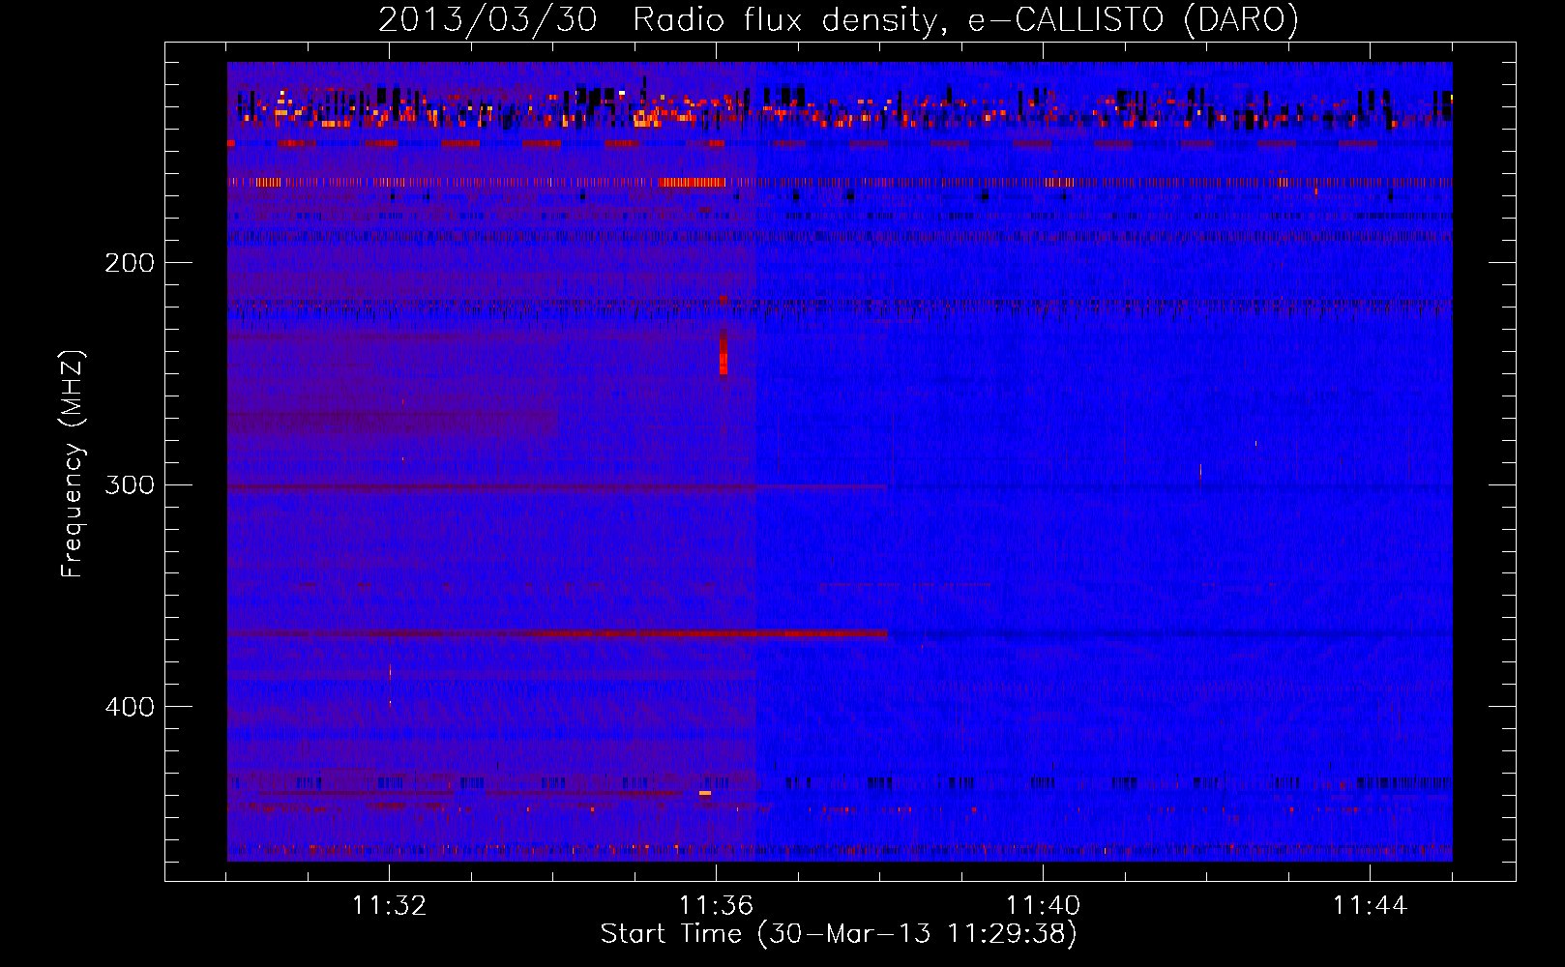Click the thin red line at 300 MHz

pos(557,487)
